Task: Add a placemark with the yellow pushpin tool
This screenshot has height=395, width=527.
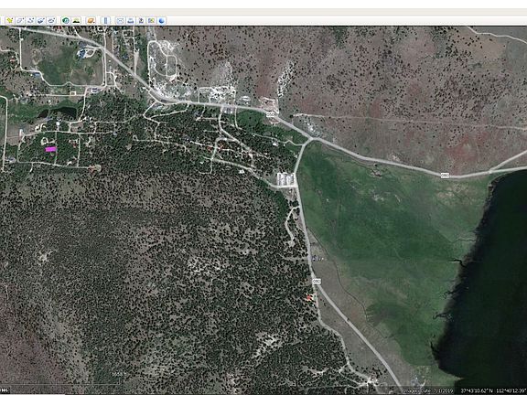Action: pyautogui.click(x=9, y=20)
